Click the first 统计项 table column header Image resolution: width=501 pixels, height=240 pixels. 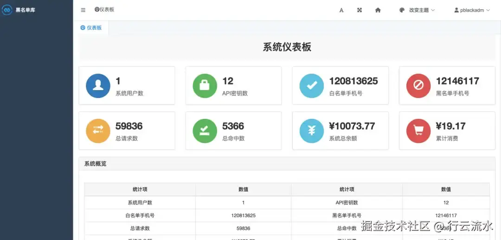point(140,189)
